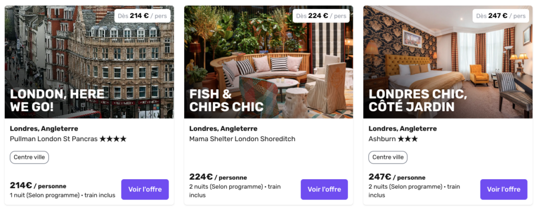Click the Ashburn hotel name

[x=382, y=139]
